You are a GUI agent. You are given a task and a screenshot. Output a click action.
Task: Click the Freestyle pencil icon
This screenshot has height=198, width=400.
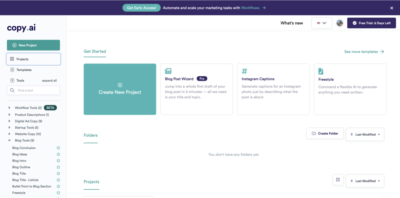click(x=321, y=71)
